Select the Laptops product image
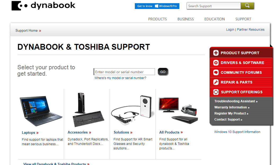The image size is (280, 165). pos(41,111)
